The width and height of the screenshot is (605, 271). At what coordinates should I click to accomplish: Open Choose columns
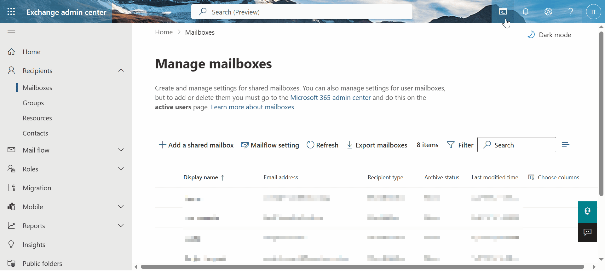(554, 177)
